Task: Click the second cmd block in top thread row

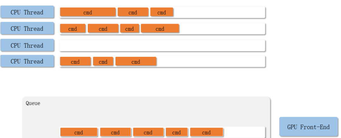Action: pos(133,12)
